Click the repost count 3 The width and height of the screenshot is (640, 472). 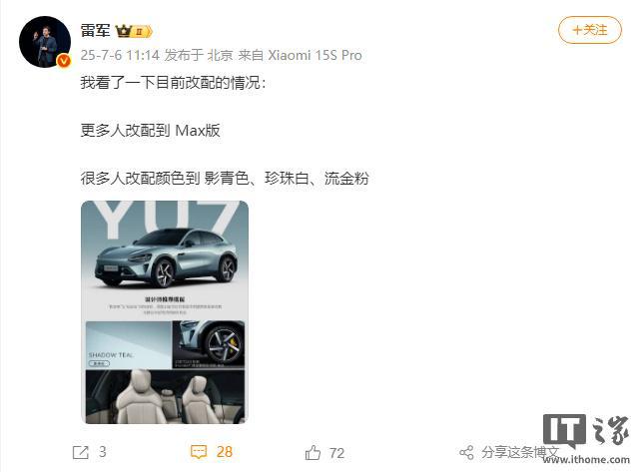click(103, 452)
